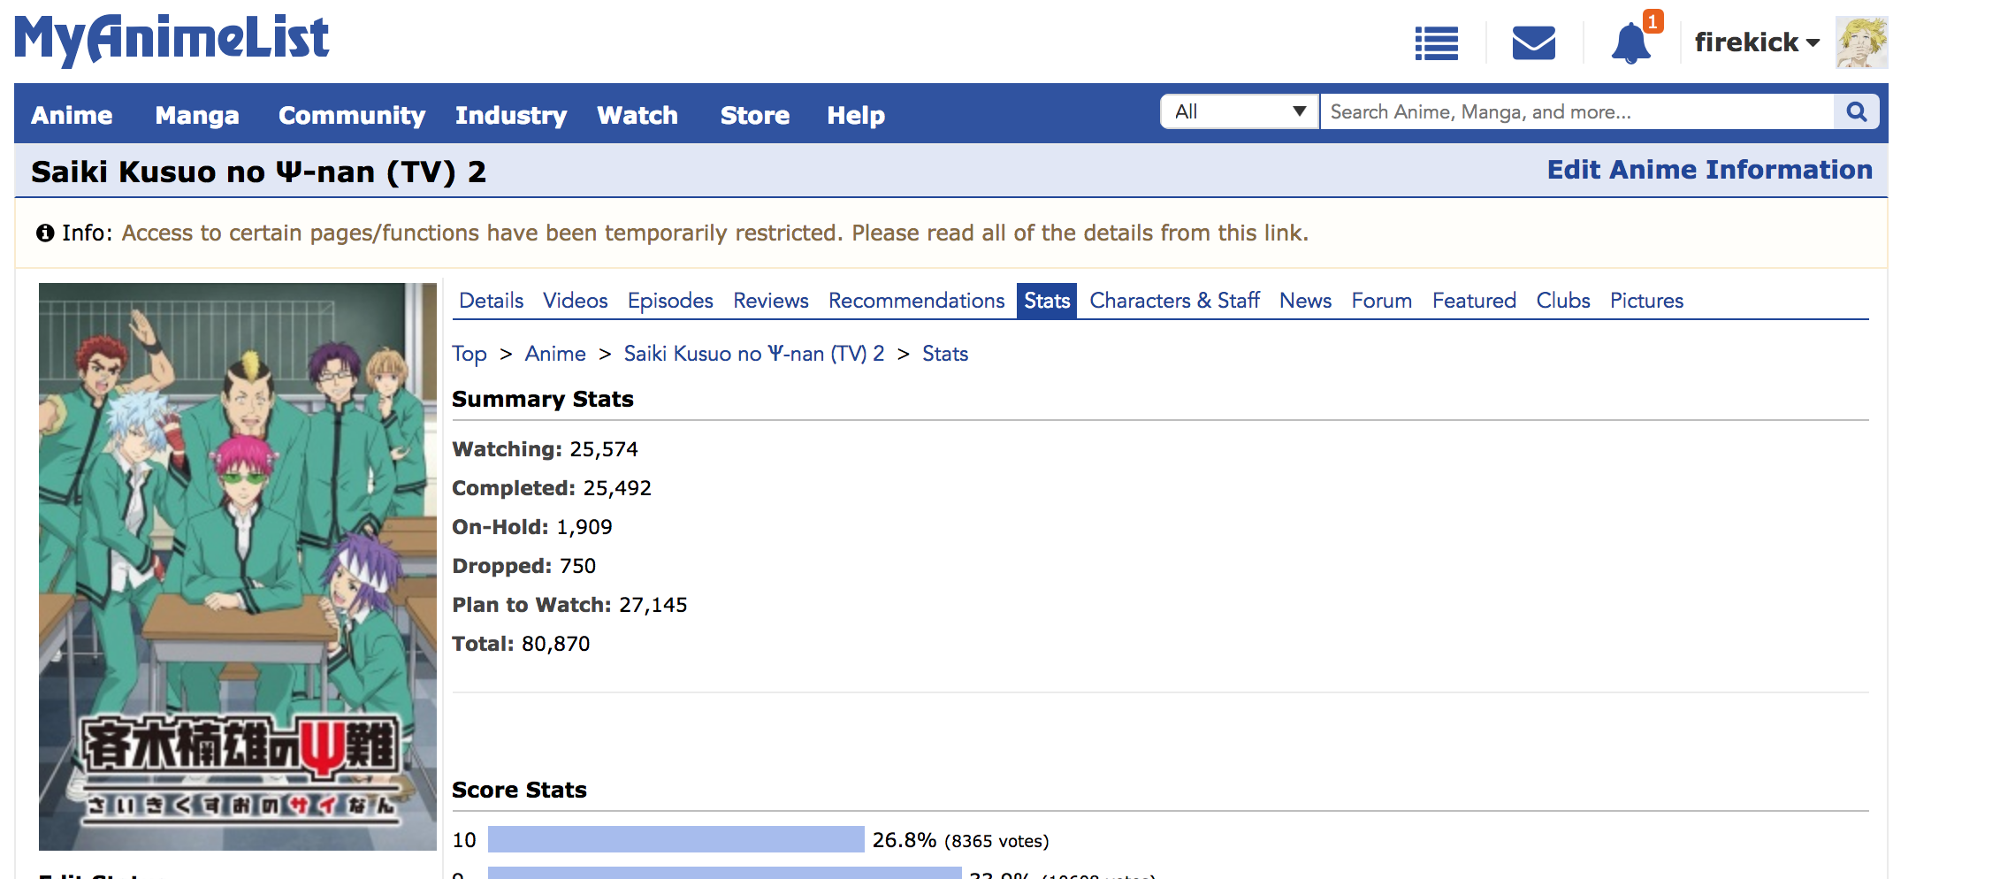Switch to the Clubs tab

(x=1562, y=301)
